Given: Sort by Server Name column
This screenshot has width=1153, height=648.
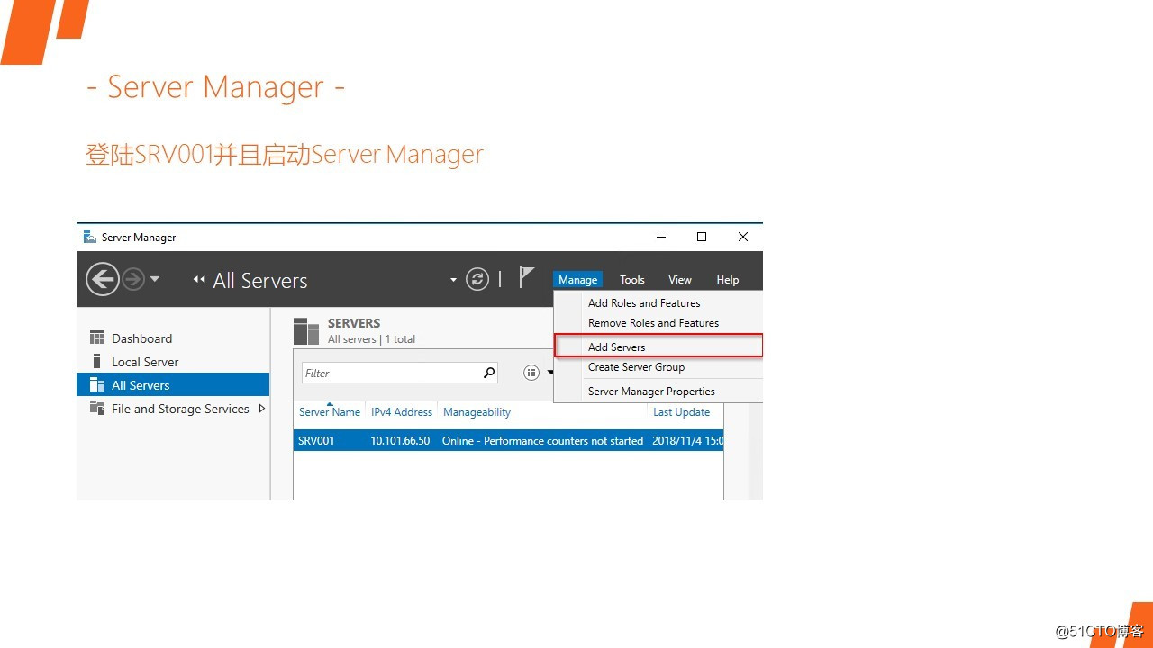Looking at the screenshot, I should tap(330, 412).
